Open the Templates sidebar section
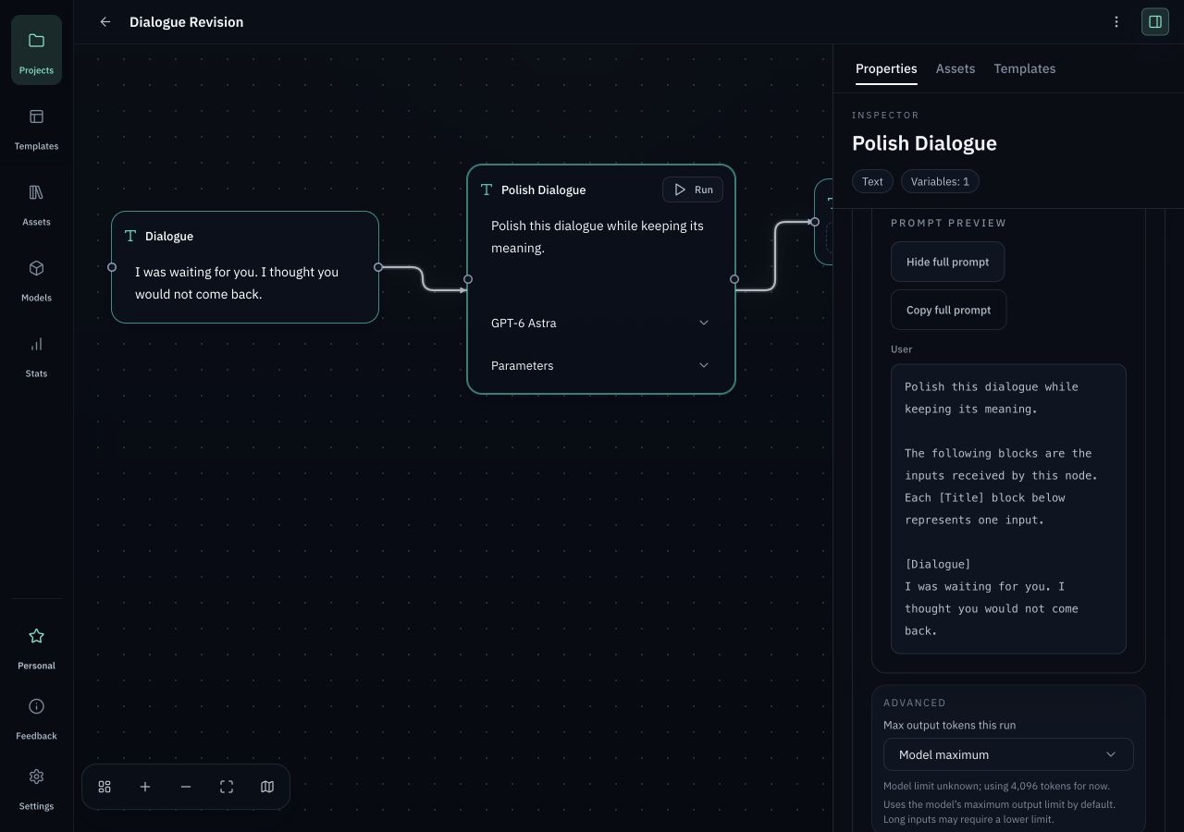Image resolution: width=1184 pixels, height=832 pixels. point(36,128)
